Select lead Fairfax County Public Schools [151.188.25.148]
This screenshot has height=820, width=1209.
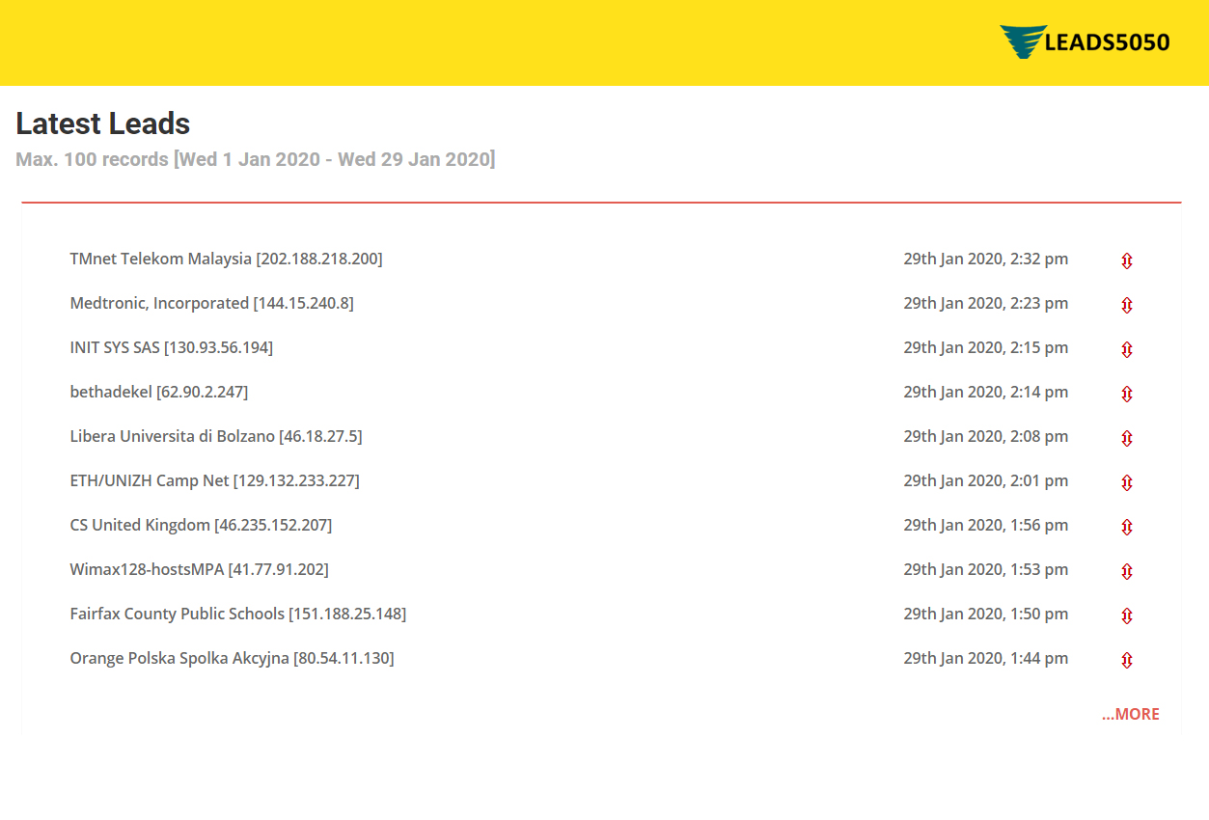[237, 614]
